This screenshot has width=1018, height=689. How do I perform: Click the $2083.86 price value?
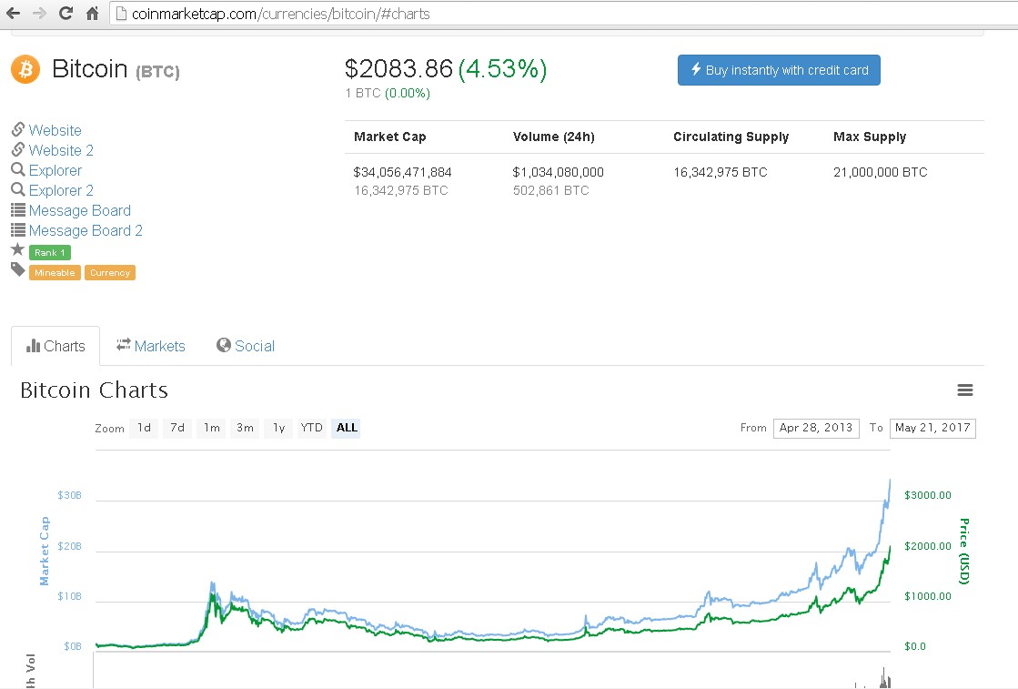(x=398, y=68)
